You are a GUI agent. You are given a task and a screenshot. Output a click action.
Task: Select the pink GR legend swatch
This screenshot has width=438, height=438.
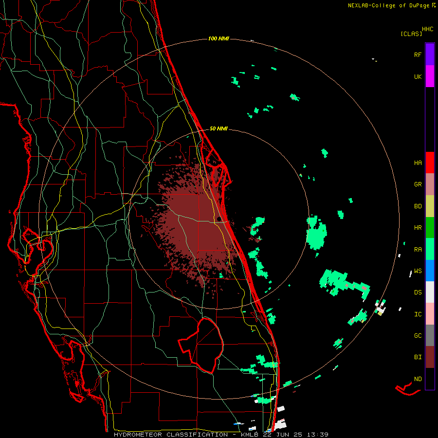(430, 184)
